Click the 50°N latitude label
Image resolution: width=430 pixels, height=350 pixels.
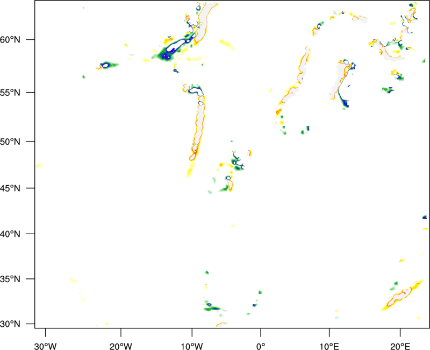click(10, 142)
